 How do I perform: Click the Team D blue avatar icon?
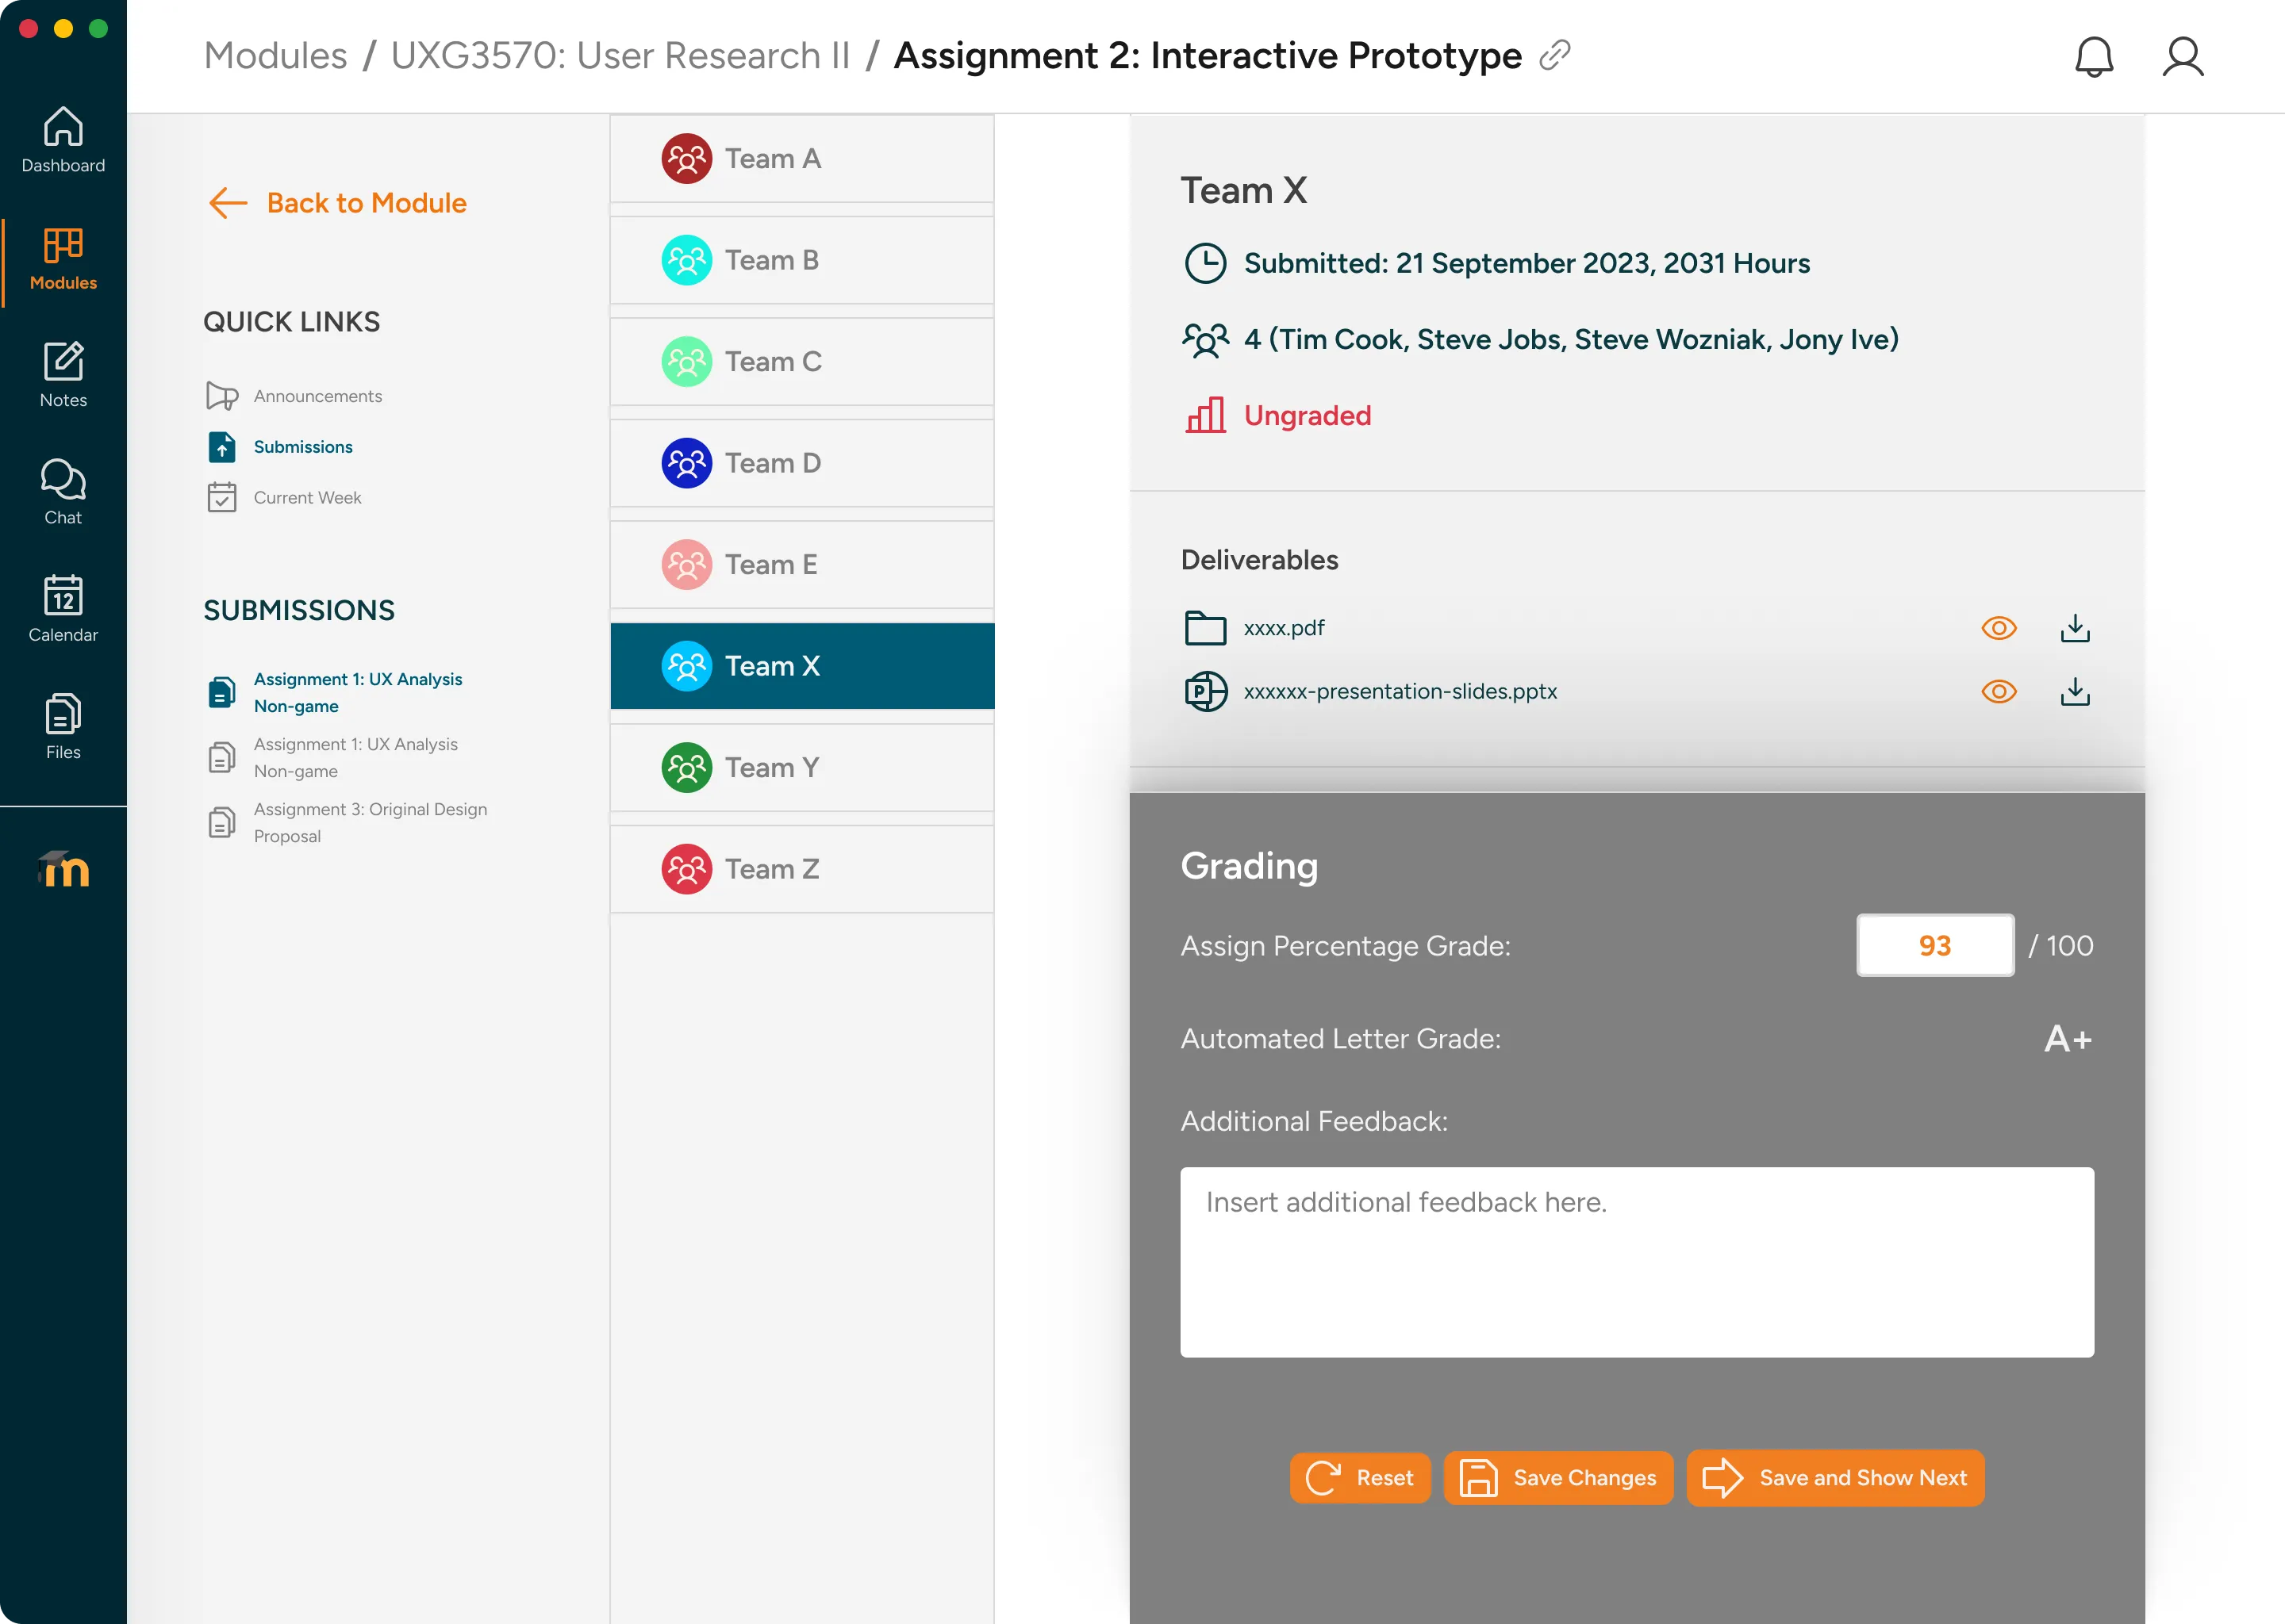[x=686, y=463]
